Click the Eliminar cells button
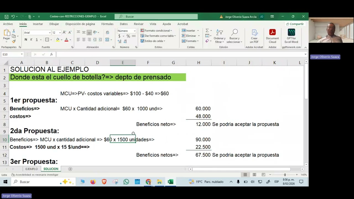Viewport: 354px width, 199px height. [x=191, y=36]
